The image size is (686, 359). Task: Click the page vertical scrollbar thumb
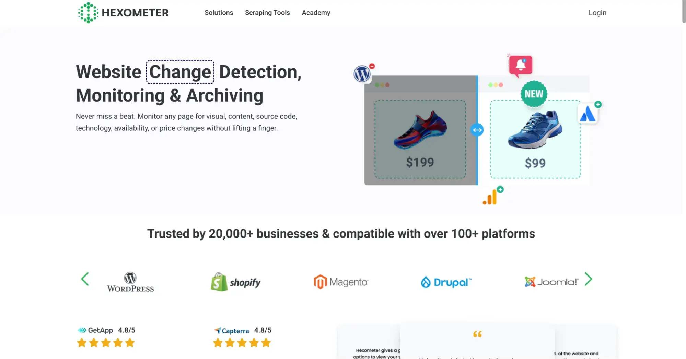[x=684, y=11]
